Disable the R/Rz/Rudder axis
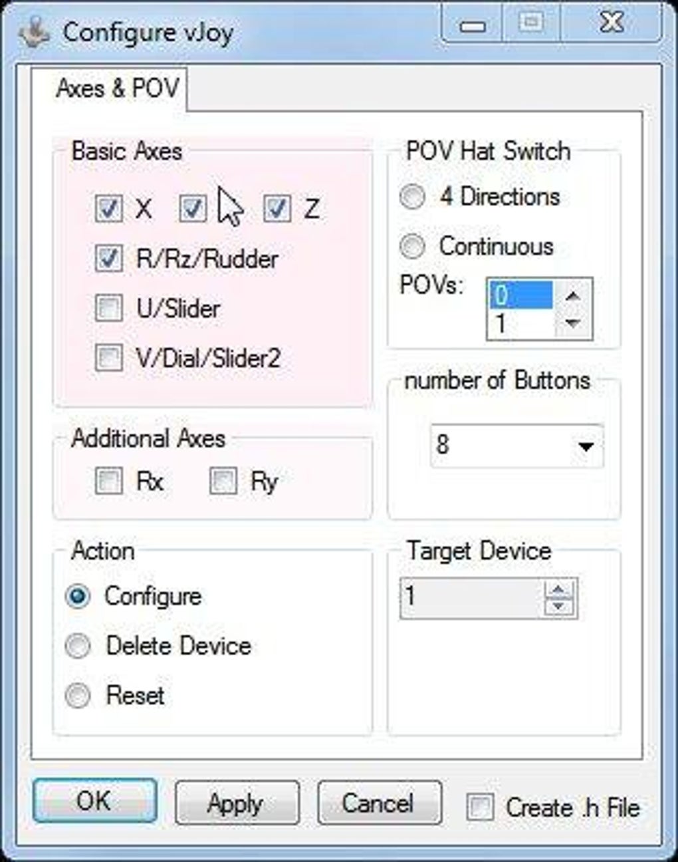 point(109,259)
